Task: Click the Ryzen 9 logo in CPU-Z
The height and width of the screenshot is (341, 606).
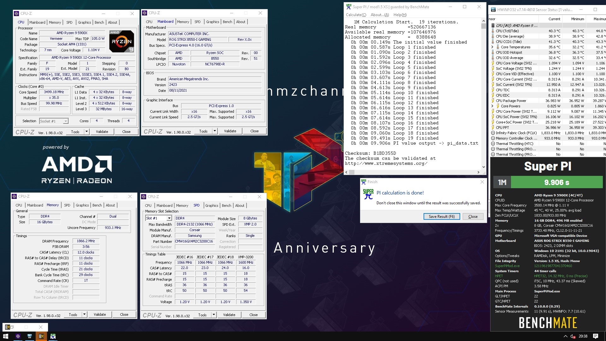Action: pos(122,41)
